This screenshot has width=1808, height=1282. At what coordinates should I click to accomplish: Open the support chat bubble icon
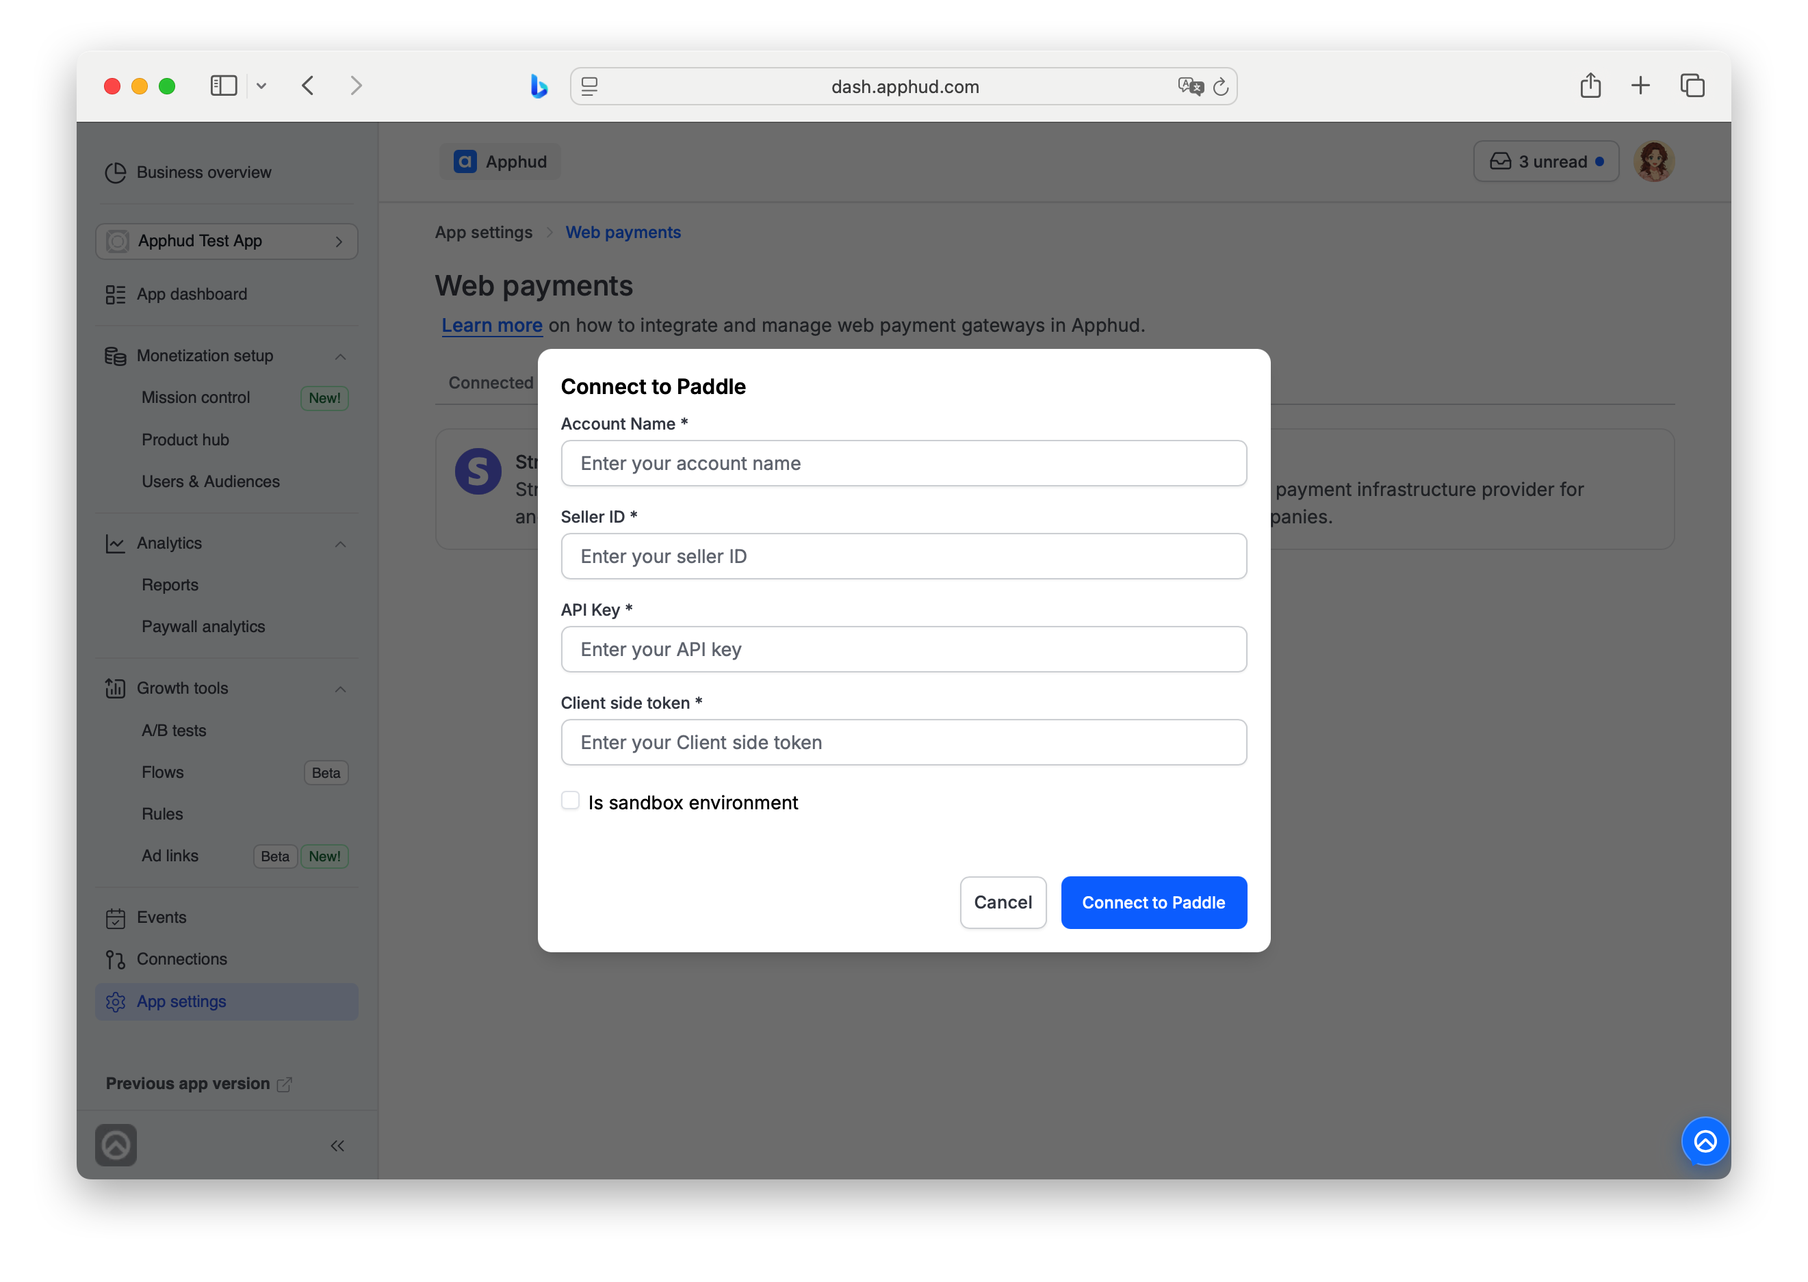click(x=1705, y=1142)
